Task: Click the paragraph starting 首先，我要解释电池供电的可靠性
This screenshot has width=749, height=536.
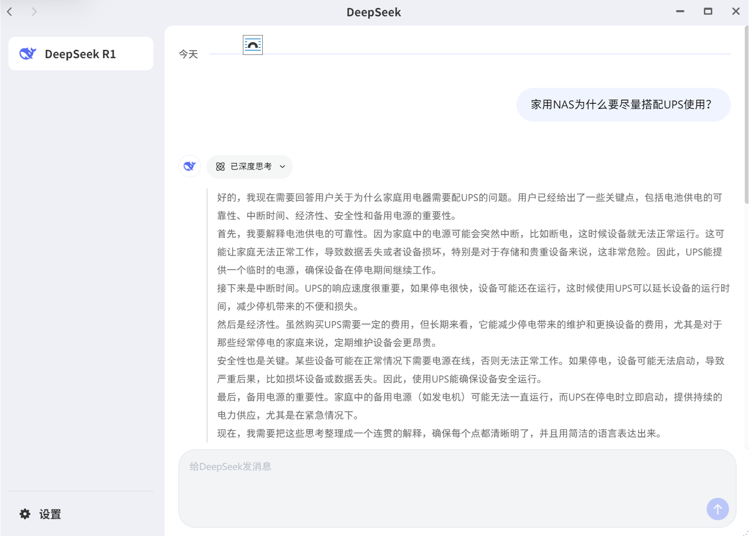Action: (471, 252)
